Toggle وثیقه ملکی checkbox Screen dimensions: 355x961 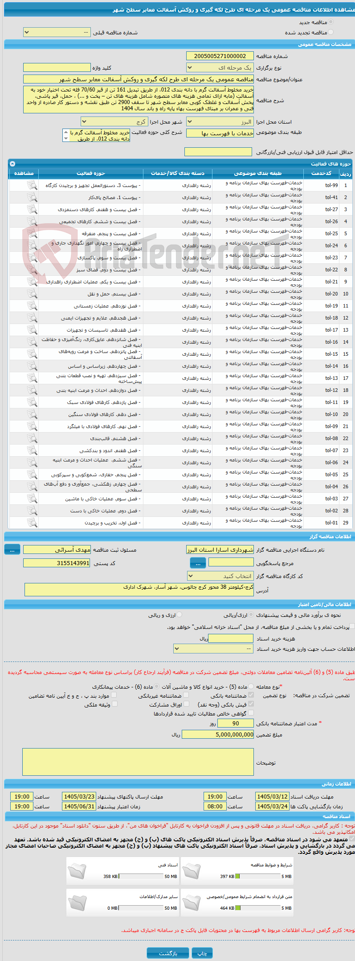click(x=114, y=704)
